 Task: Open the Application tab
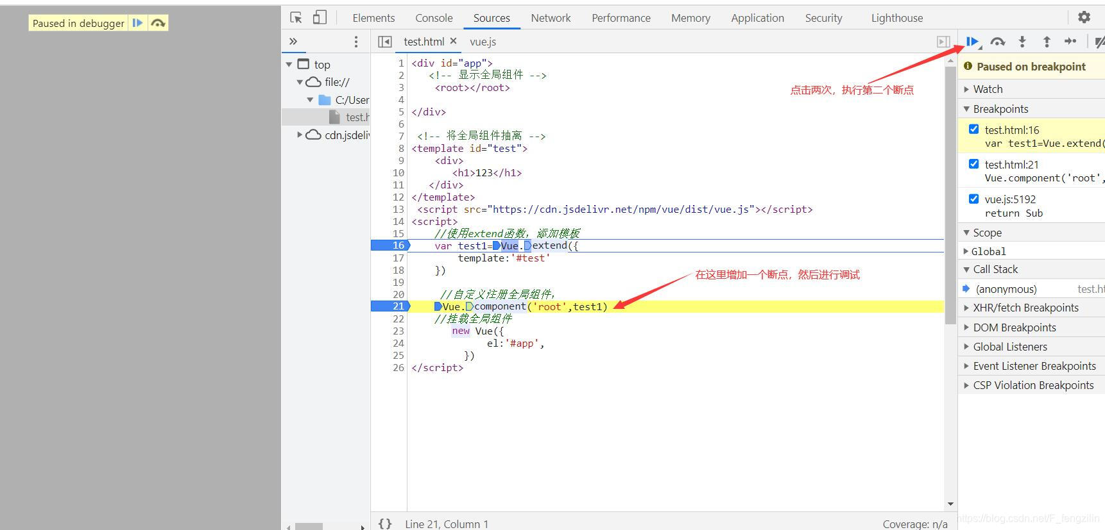pos(757,18)
